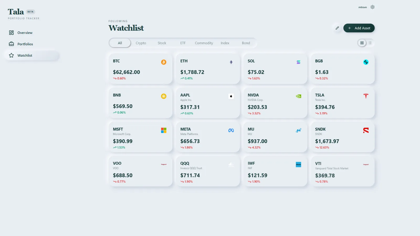The height and width of the screenshot is (236, 420).
Task: Click the Invesco QQQ Trust label
Action: point(191,168)
